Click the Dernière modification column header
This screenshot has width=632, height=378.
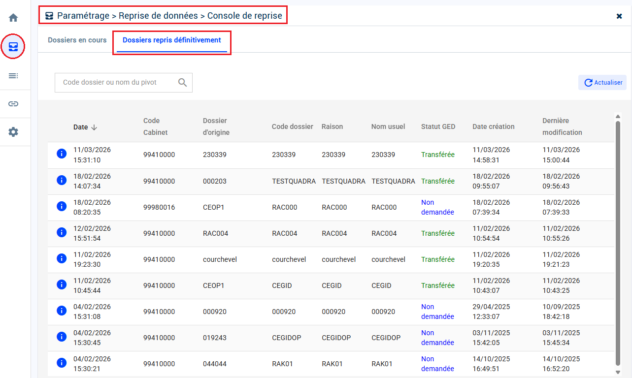click(x=563, y=126)
